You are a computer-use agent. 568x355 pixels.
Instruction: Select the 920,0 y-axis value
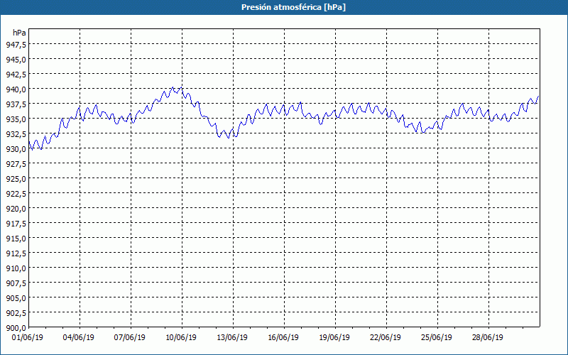click(x=16, y=209)
